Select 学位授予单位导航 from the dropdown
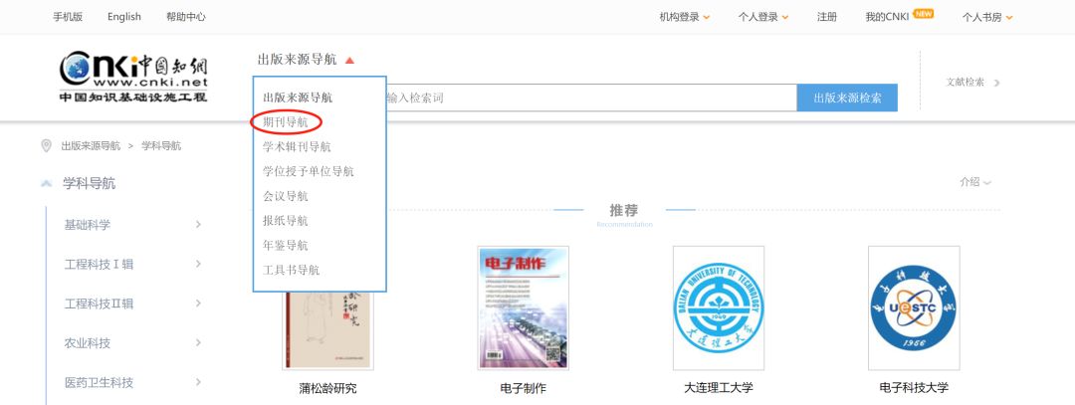The width and height of the screenshot is (1075, 405). tap(309, 171)
